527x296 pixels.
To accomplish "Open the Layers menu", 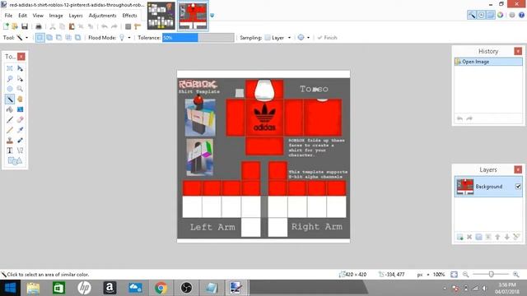I will [x=76, y=16].
